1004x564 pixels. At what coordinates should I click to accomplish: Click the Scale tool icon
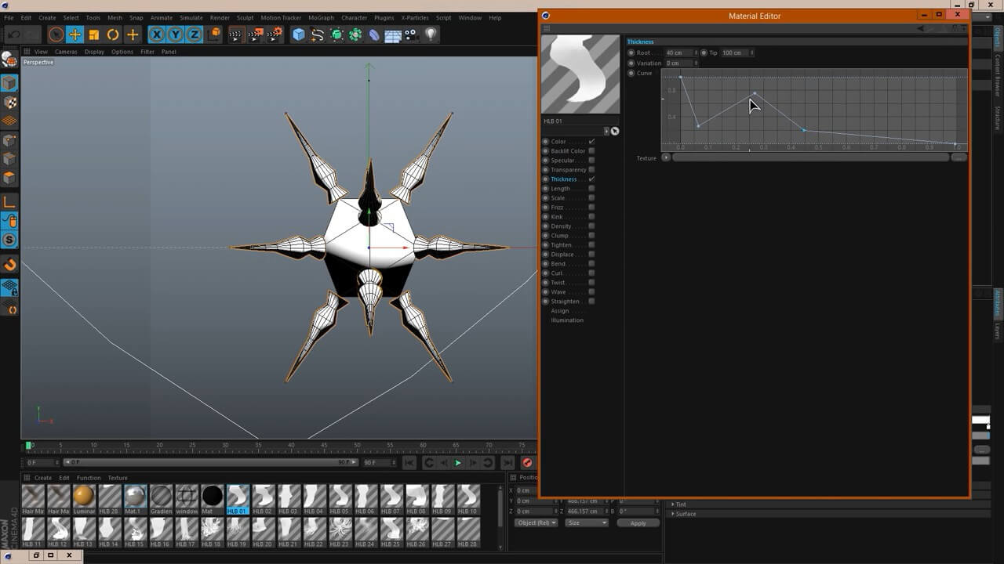[x=94, y=34]
